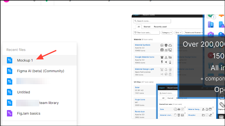This screenshot has height=126, width=225.
Task: Click lightning bolt icon in Google Material Icons
Action: [162, 62]
